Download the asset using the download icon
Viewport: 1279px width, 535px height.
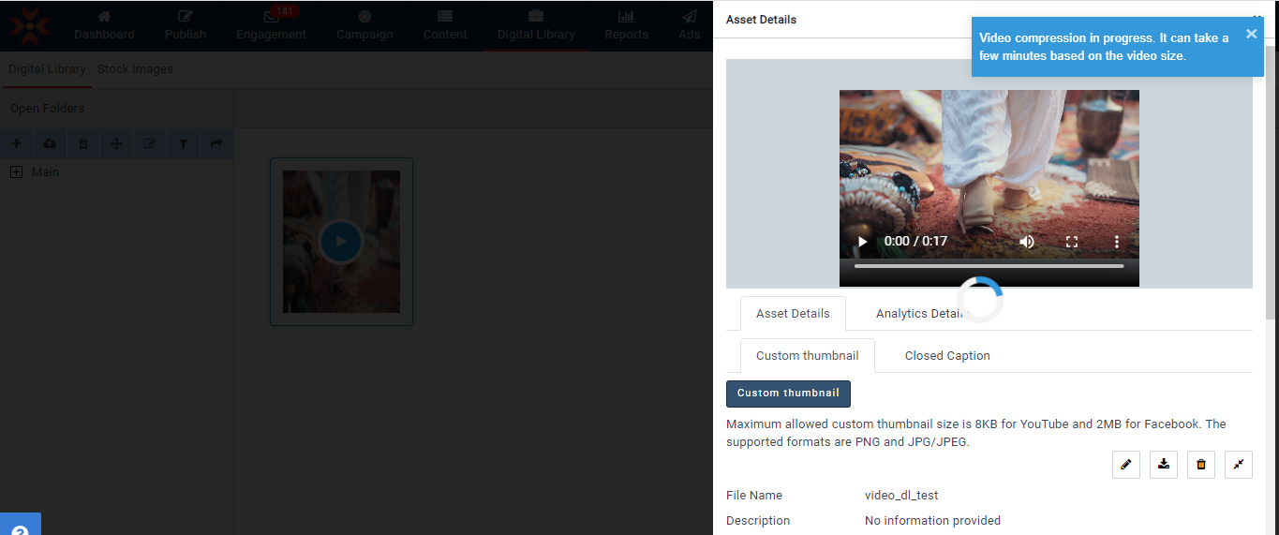[1163, 465]
